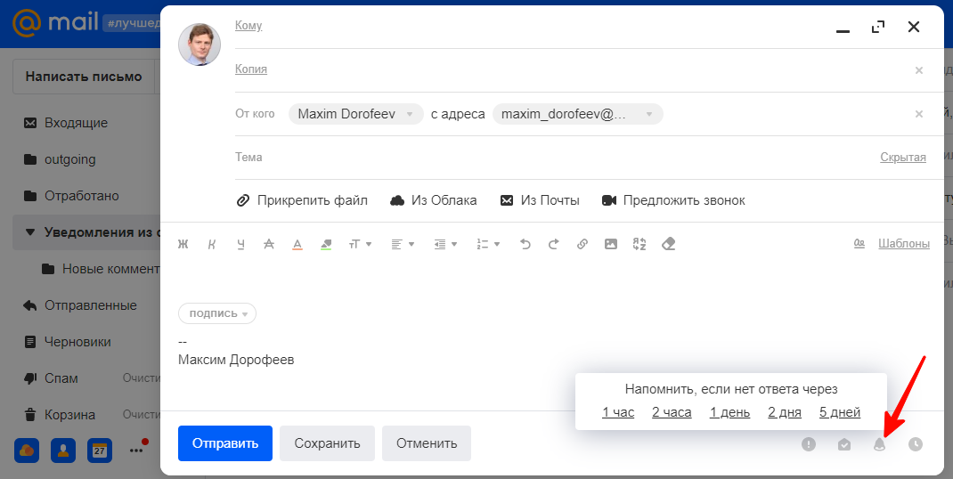Open the text color picker
The image size is (953, 479).
coord(297,244)
